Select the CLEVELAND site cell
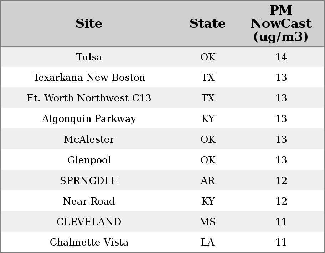The width and height of the screenshot is (325, 253). tap(89, 222)
